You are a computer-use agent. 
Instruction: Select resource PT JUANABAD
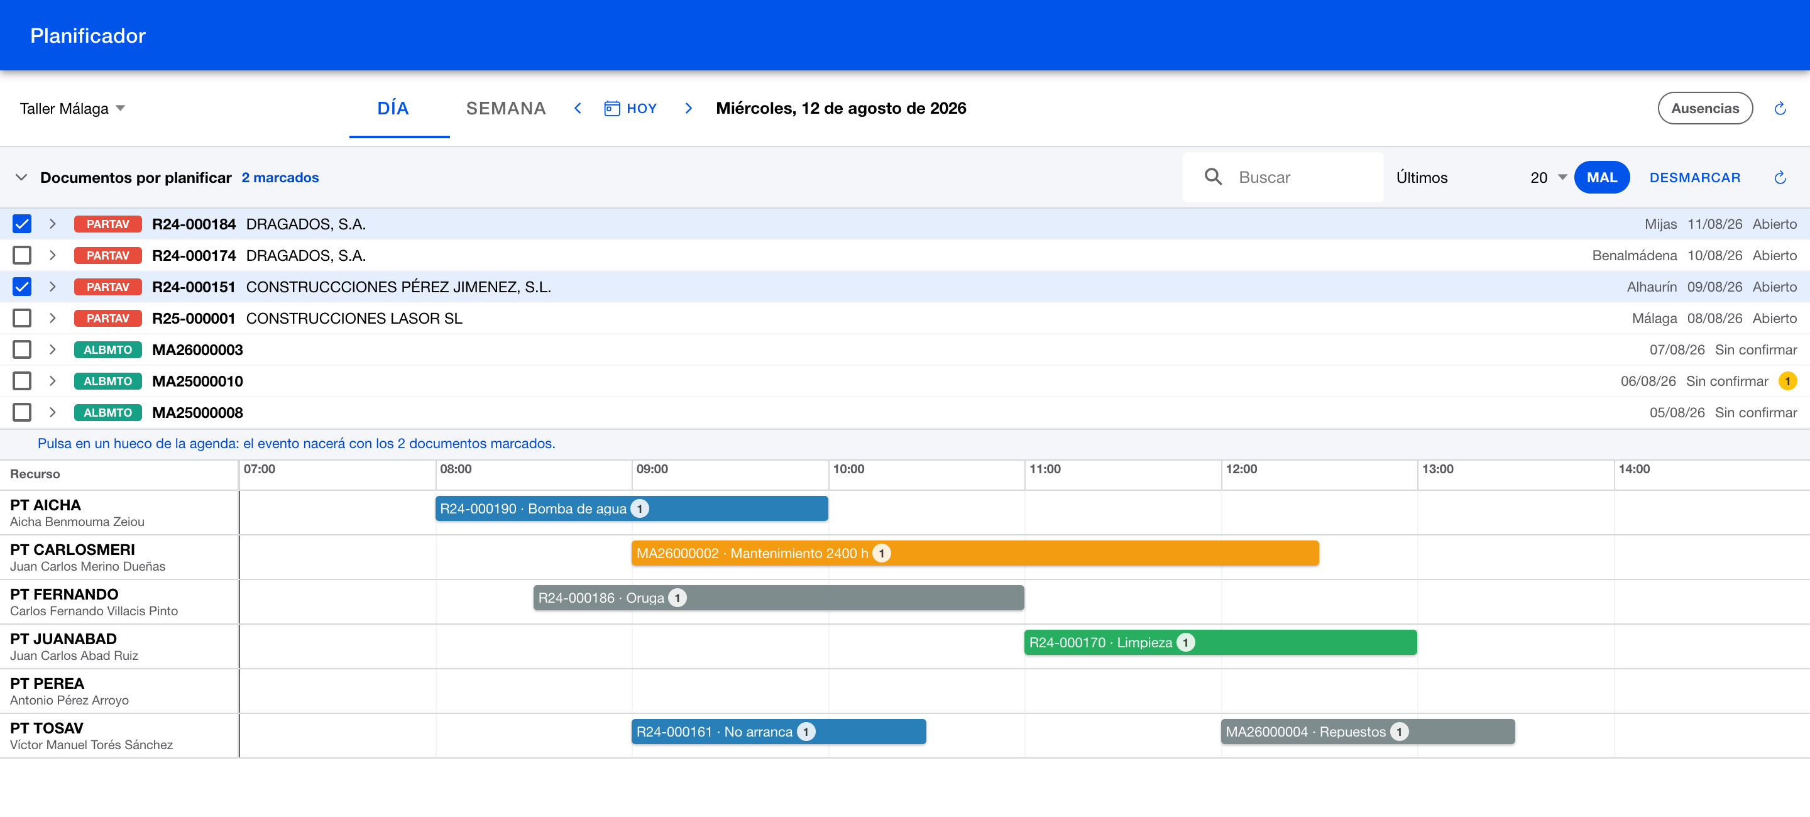[x=119, y=646]
